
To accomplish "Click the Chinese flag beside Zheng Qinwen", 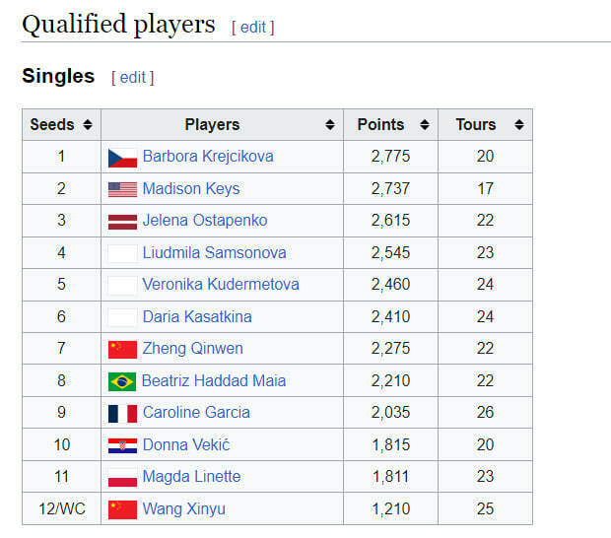I will (122, 349).
